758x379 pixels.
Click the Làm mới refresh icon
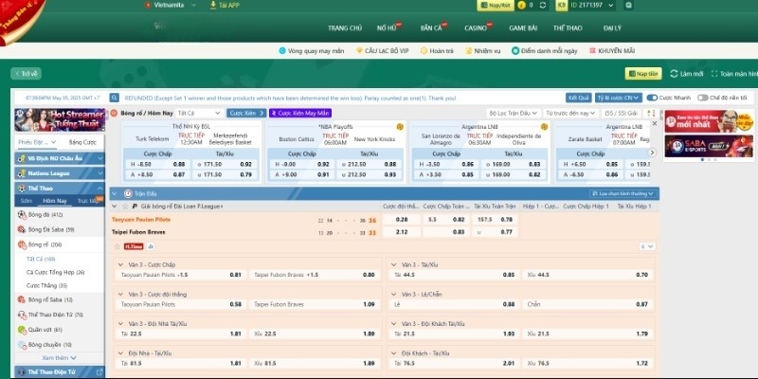click(673, 73)
